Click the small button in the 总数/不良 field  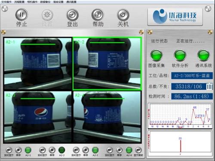pyautogui.click(x=209, y=87)
